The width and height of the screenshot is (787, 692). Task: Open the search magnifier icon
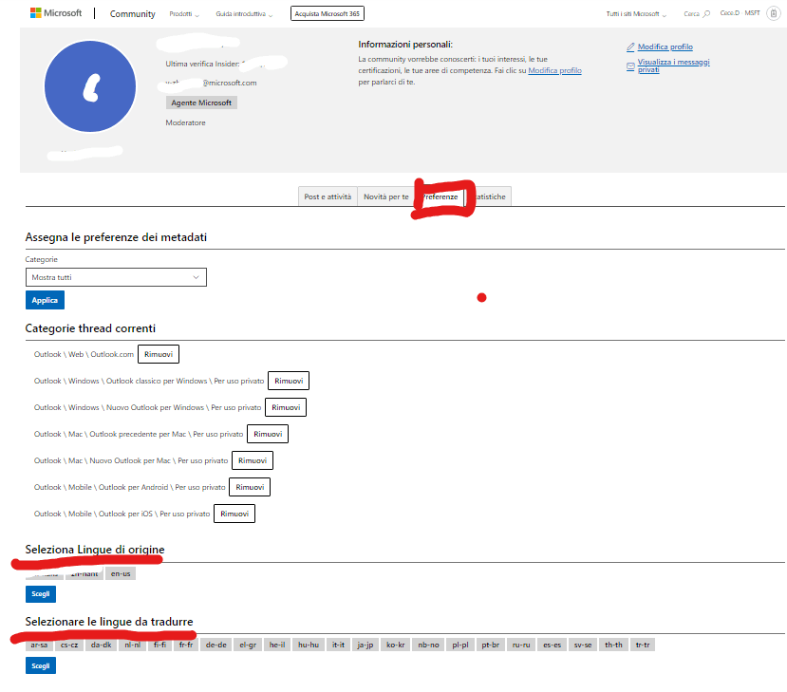pyautogui.click(x=706, y=13)
